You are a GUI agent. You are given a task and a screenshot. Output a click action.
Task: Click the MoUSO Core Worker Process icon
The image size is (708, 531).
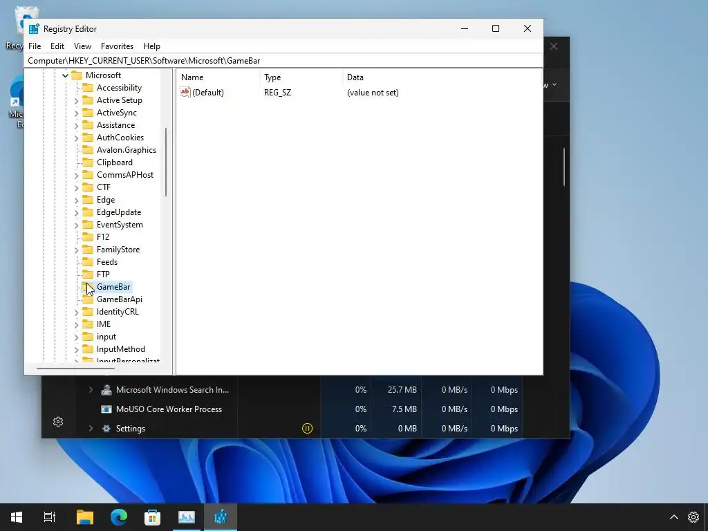[106, 409]
